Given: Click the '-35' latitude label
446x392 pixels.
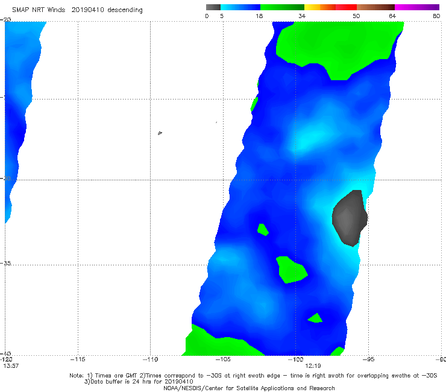Looking at the screenshot, I should click(5, 263).
